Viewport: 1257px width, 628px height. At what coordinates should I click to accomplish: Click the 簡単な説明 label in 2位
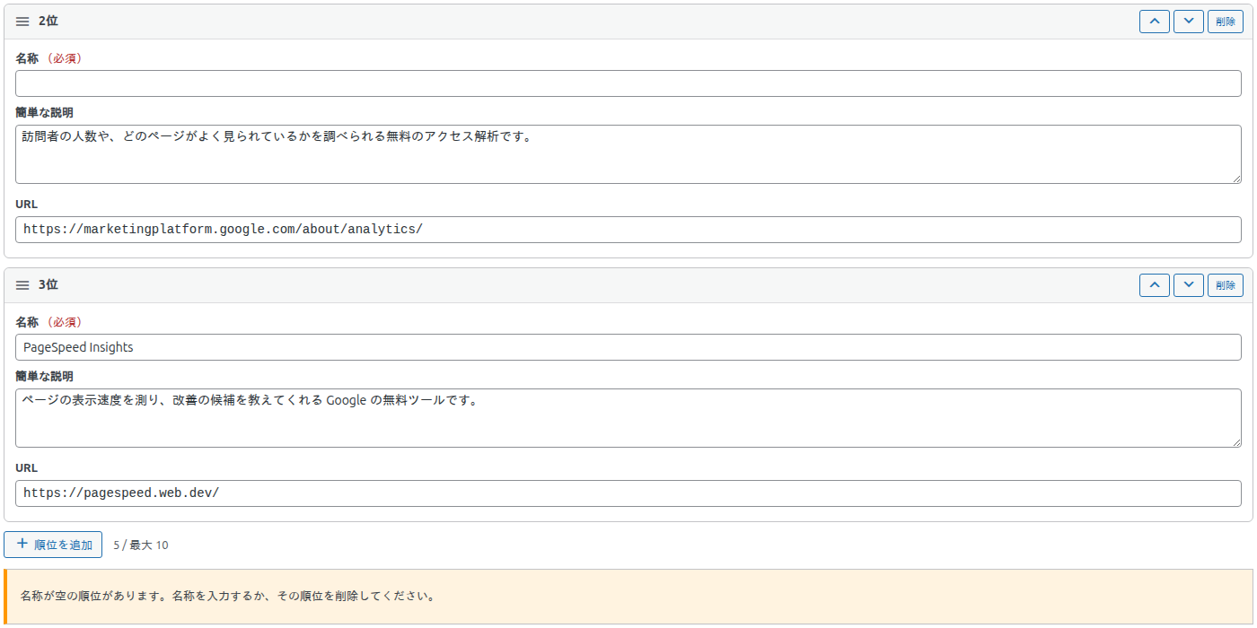[x=44, y=113]
